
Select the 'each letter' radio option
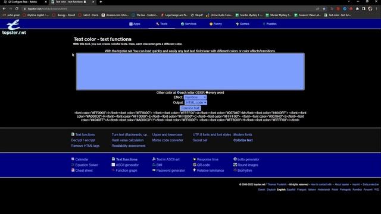(178, 93)
